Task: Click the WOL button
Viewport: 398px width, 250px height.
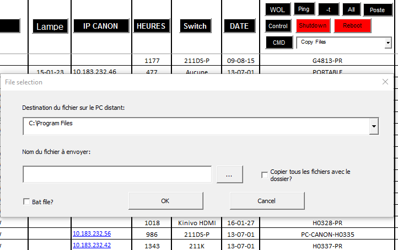Action: (x=277, y=9)
